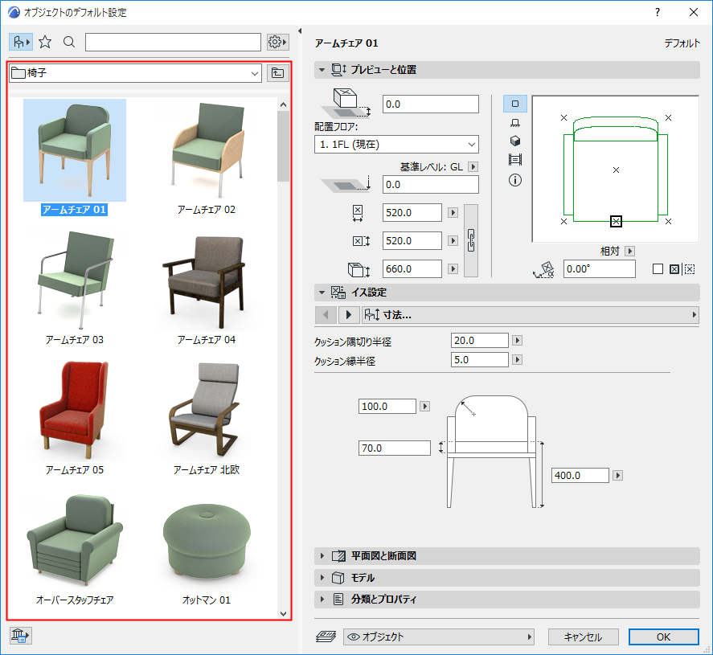The width and height of the screenshot is (713, 655).
Task: Click the OK button
Action: click(x=663, y=637)
